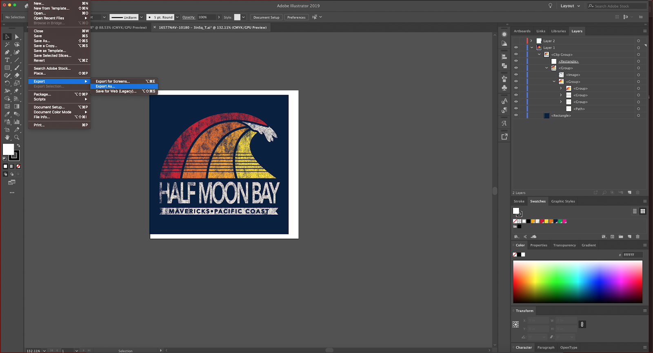Toggle the constrain proportions link in Transform

582,324
